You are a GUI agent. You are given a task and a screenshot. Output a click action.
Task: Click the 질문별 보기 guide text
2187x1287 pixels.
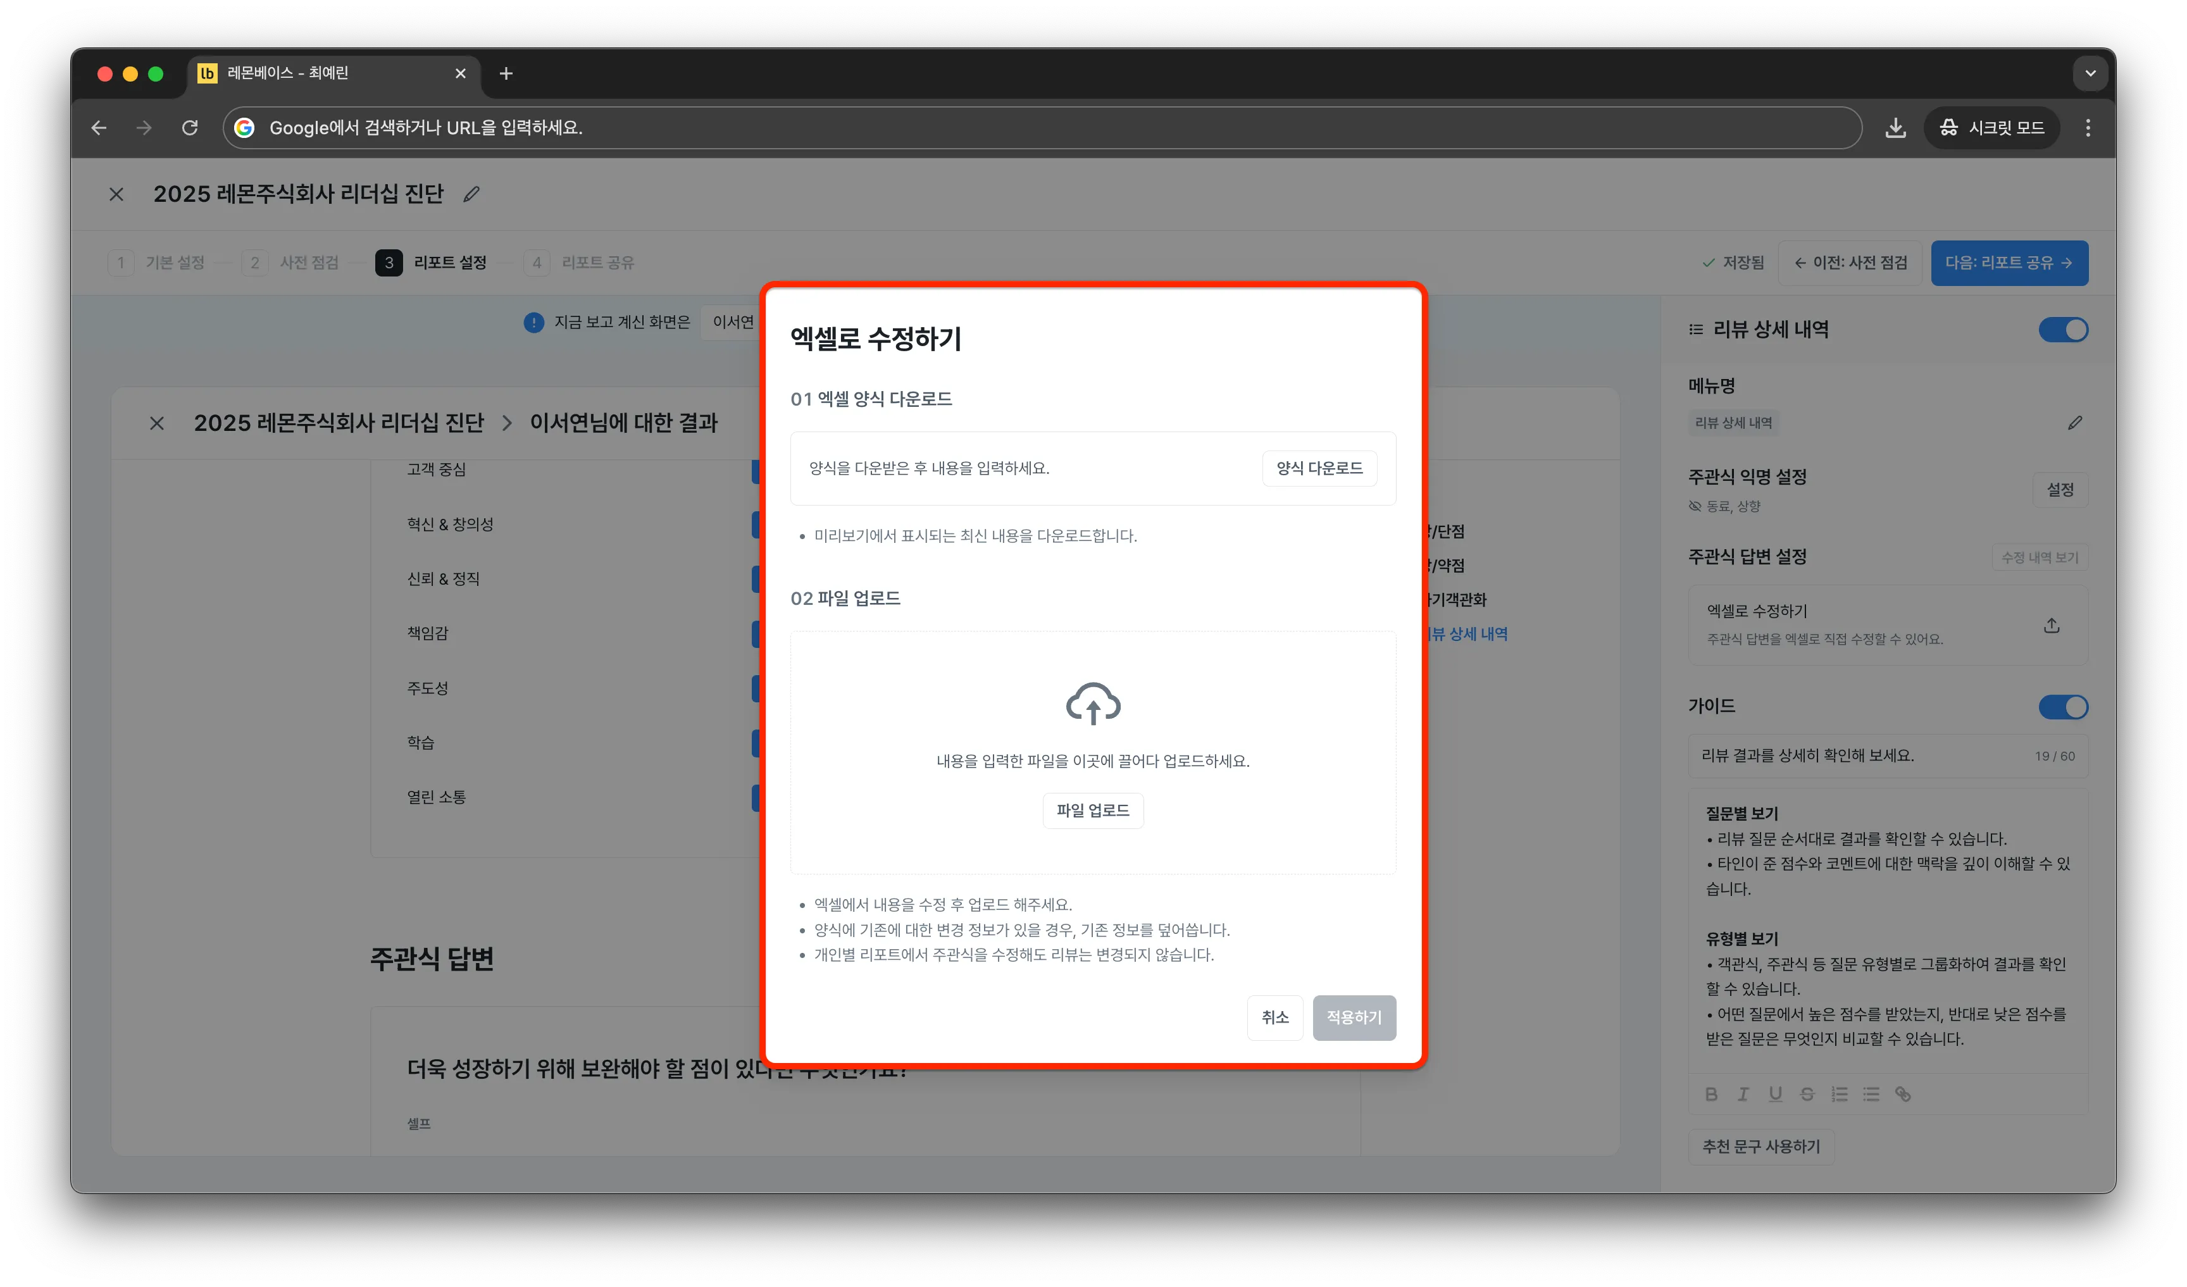coord(1741,813)
